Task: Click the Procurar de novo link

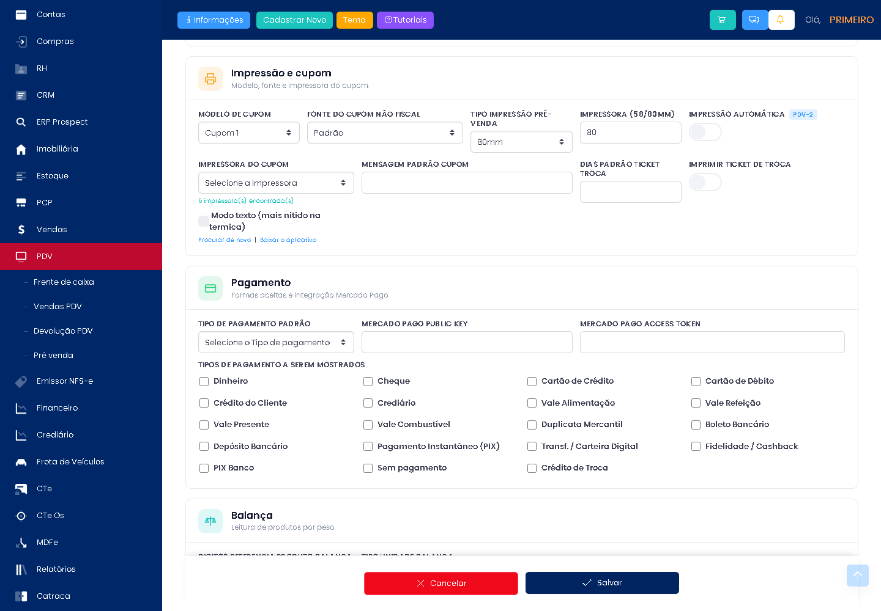Action: pyautogui.click(x=225, y=240)
